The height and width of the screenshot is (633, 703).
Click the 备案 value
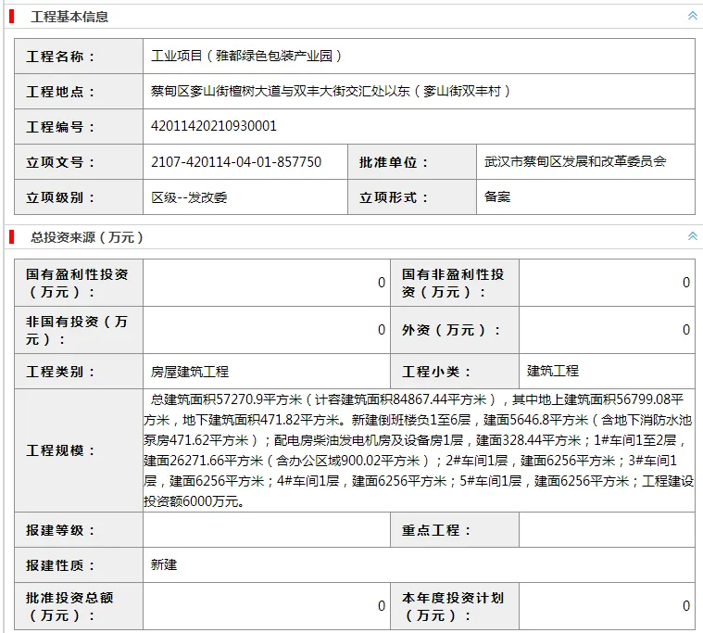[497, 196]
